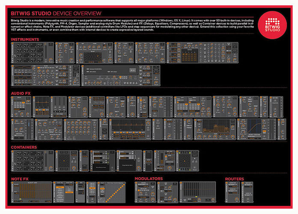
Task: Click Mix knob of first XY pad container
Action: [74, 168]
